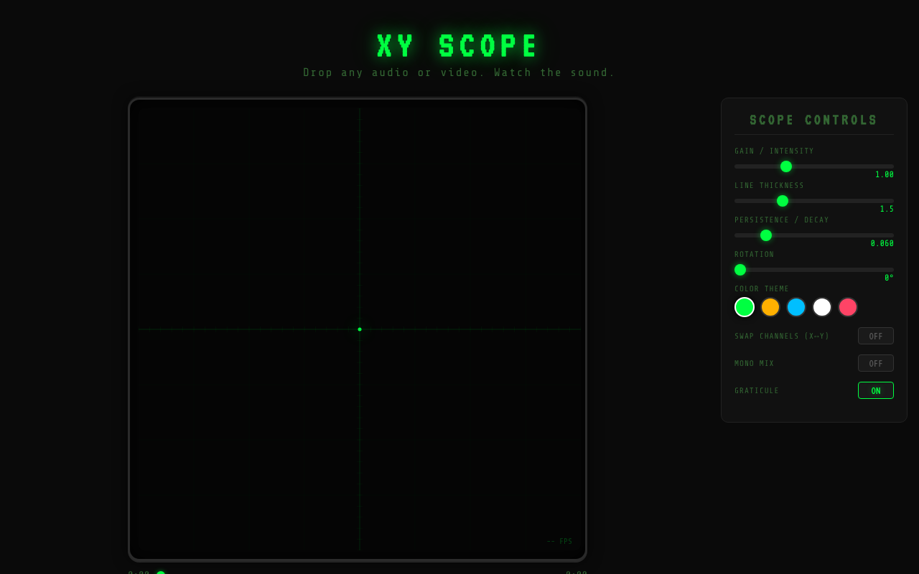Click the line thickness value 1.5
Viewport: 919px width, 574px height.
(x=887, y=210)
